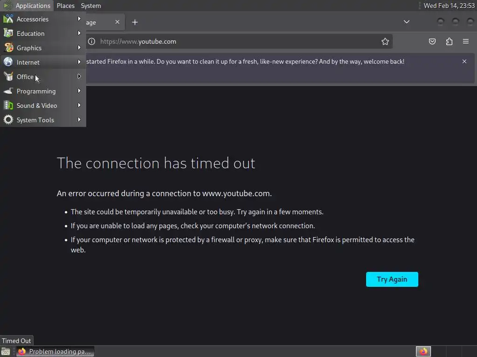
Task: Click the site information icon in address bar
Action: [x=92, y=41]
